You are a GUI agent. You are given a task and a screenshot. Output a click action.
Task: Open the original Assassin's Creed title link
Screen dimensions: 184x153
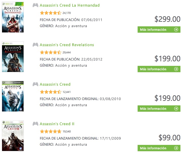pyautogui.click(x=55, y=84)
